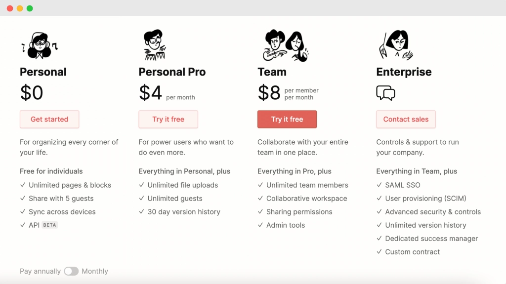This screenshot has height=284, width=506.
Task: Click the red Try it free Team button
Action: click(287, 119)
